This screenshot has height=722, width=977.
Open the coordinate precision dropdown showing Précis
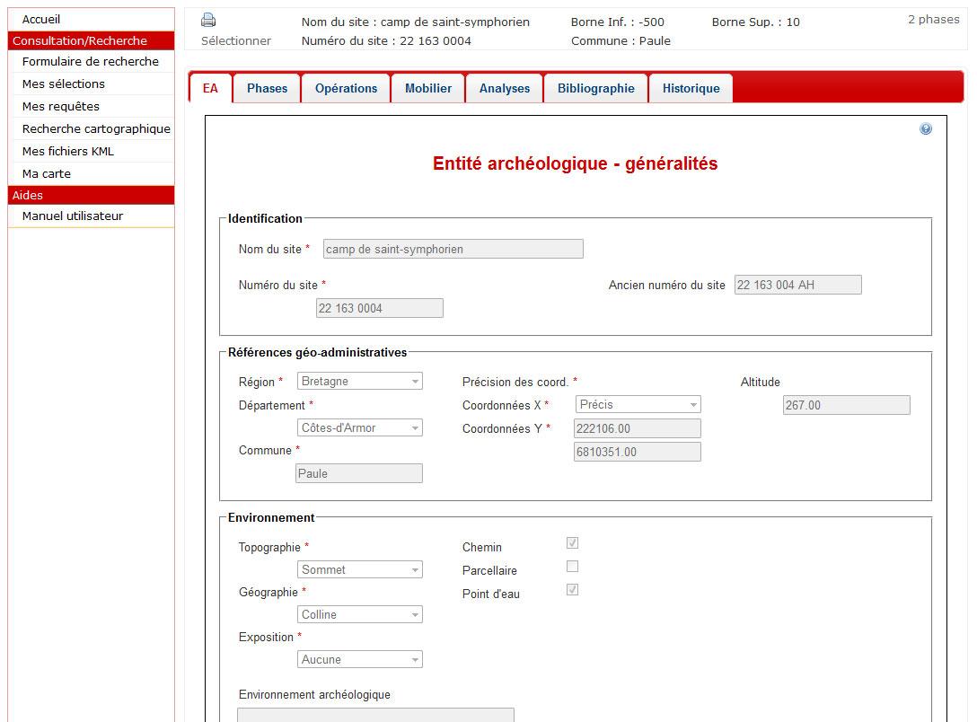pyautogui.click(x=638, y=405)
